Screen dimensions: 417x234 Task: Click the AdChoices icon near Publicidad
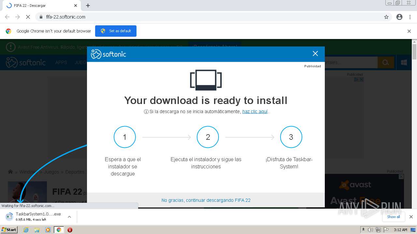[356, 79]
